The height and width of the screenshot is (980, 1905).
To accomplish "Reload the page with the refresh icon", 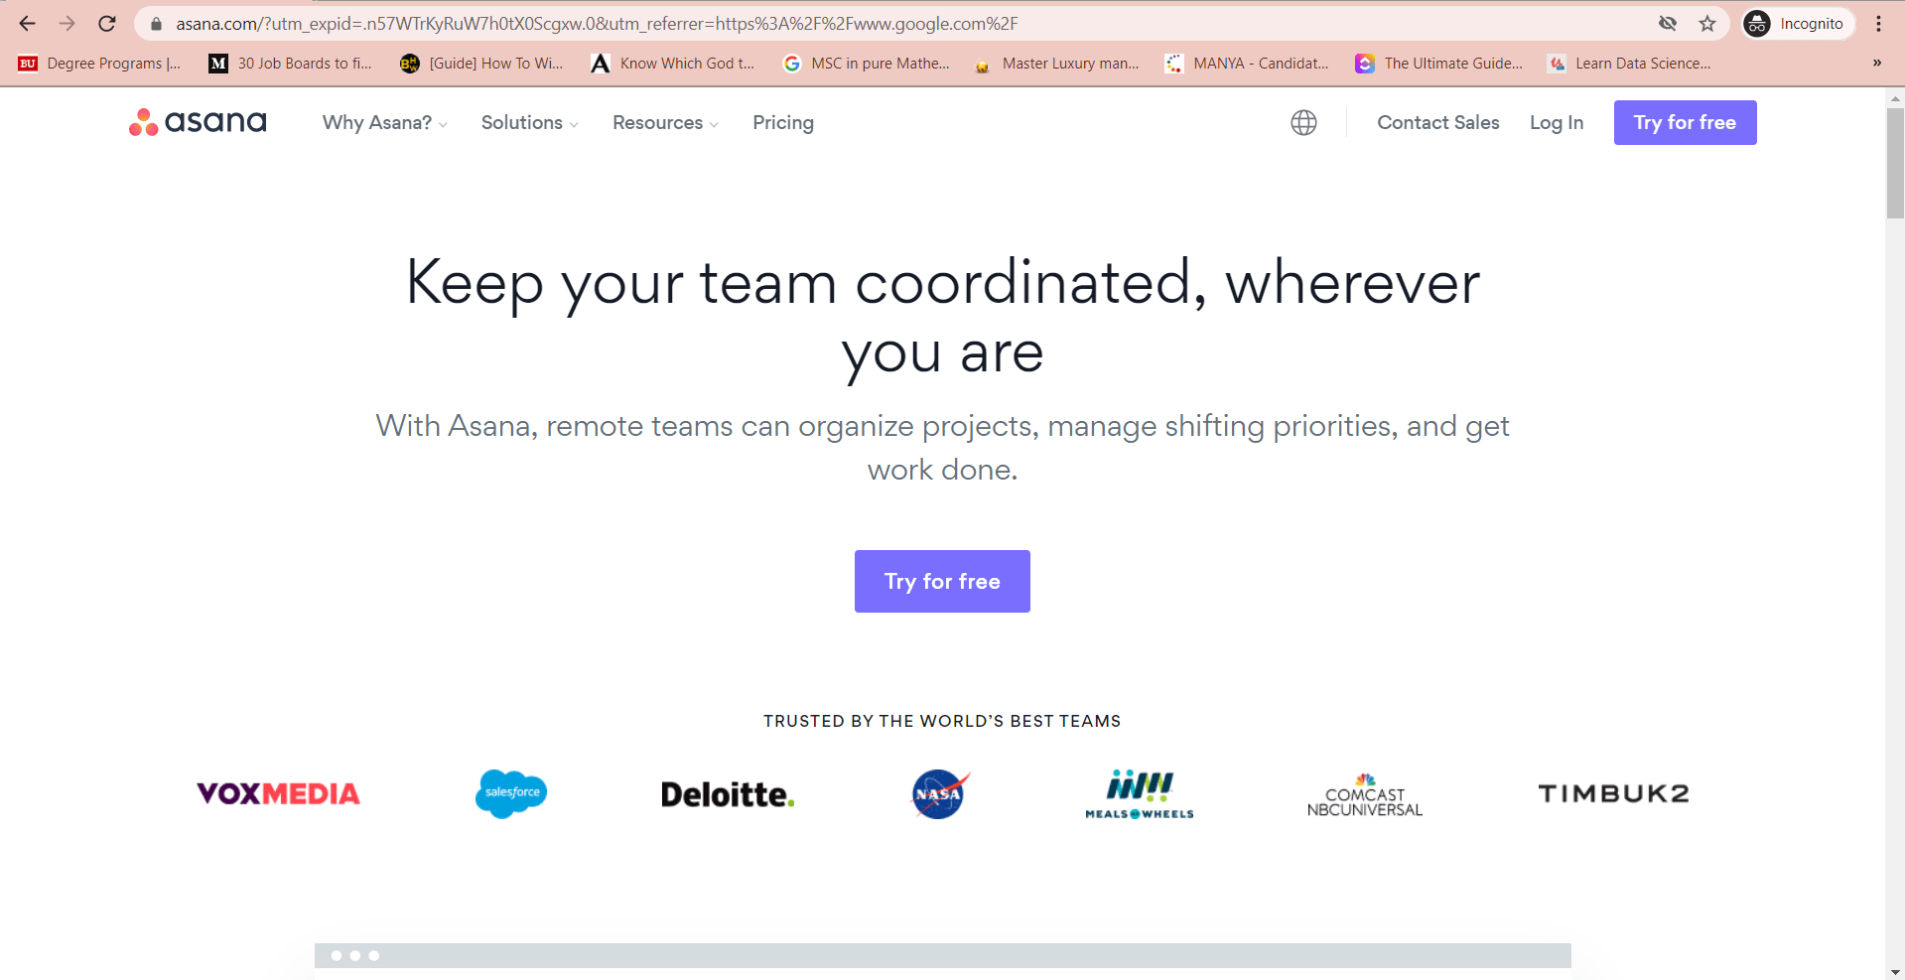I will (107, 24).
